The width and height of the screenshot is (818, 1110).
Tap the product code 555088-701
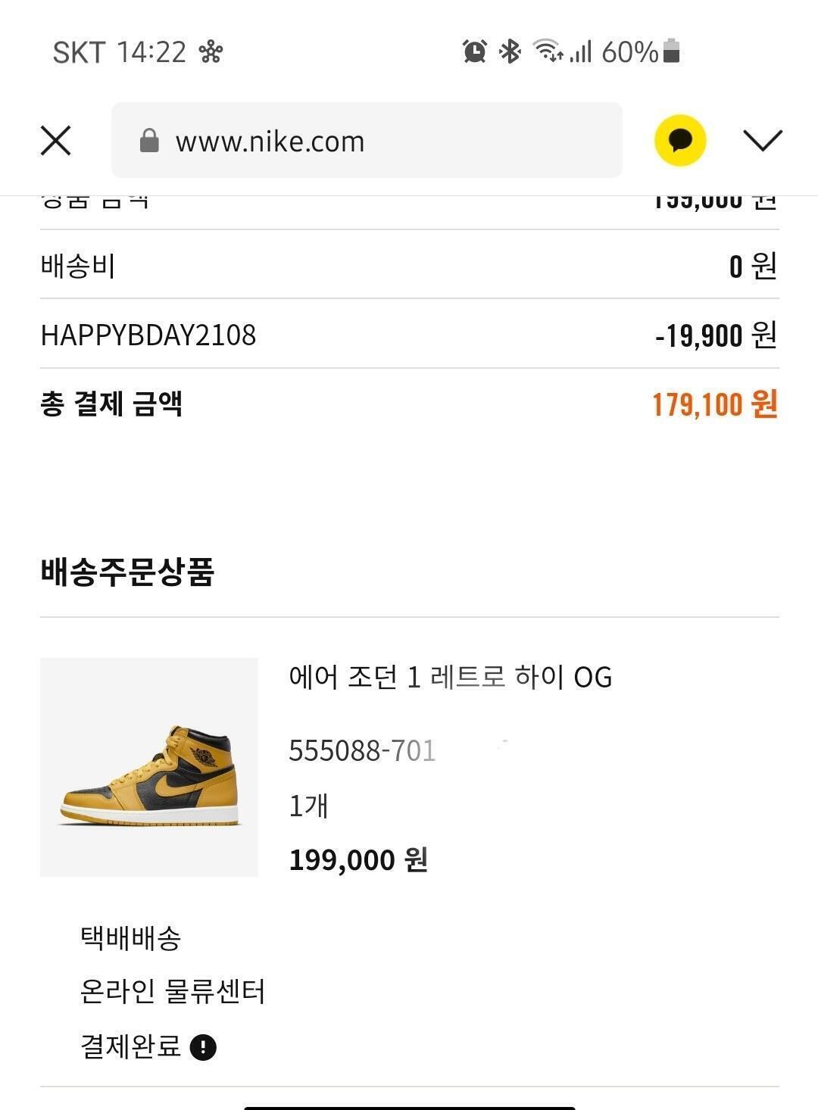(362, 750)
